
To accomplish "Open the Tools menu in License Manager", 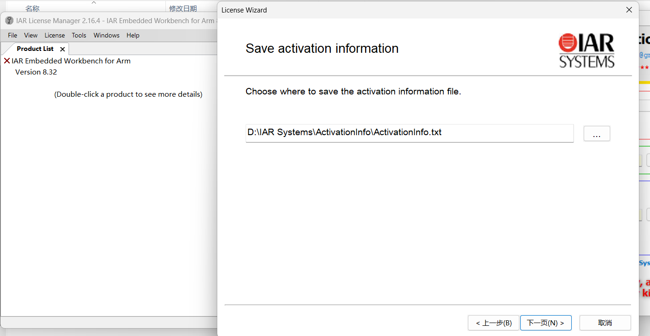I will pos(79,35).
